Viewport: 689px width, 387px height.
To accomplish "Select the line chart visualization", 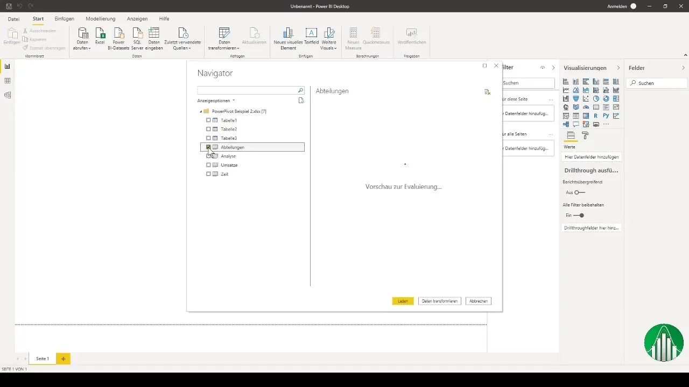I will point(566,90).
